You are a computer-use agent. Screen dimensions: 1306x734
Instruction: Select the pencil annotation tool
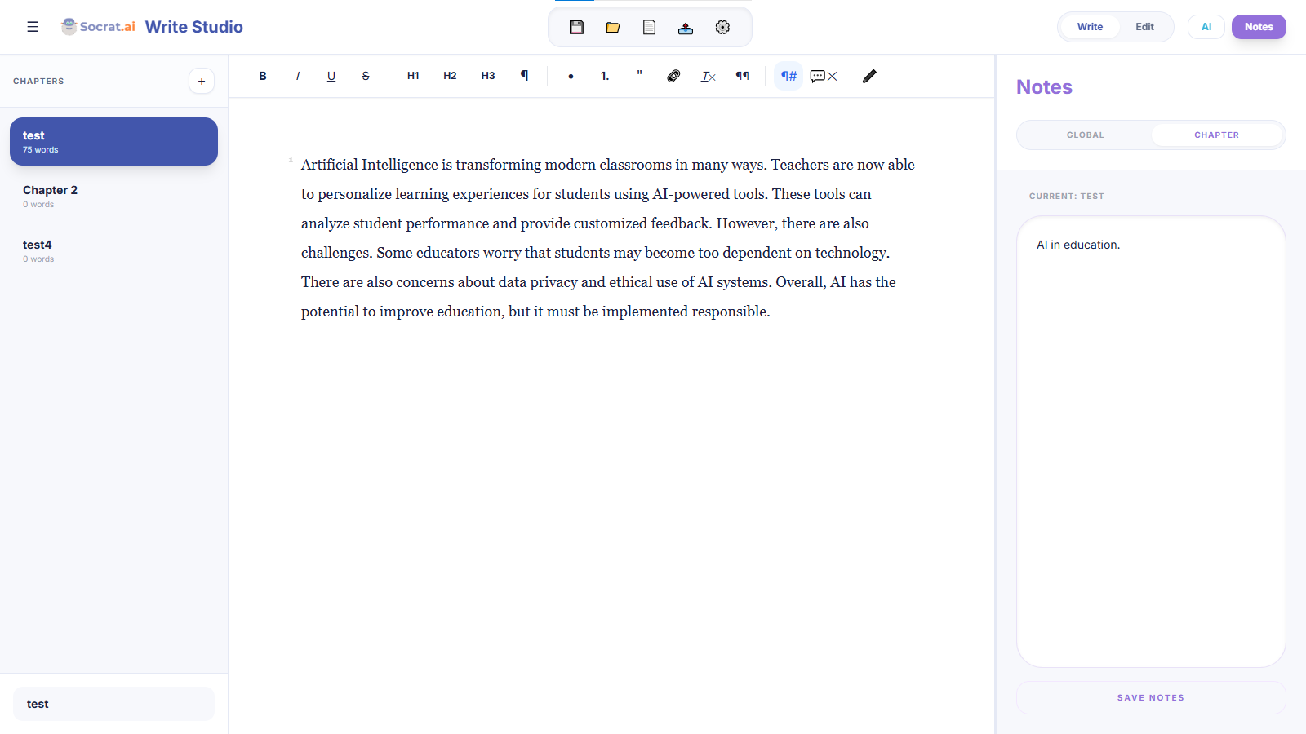click(868, 76)
